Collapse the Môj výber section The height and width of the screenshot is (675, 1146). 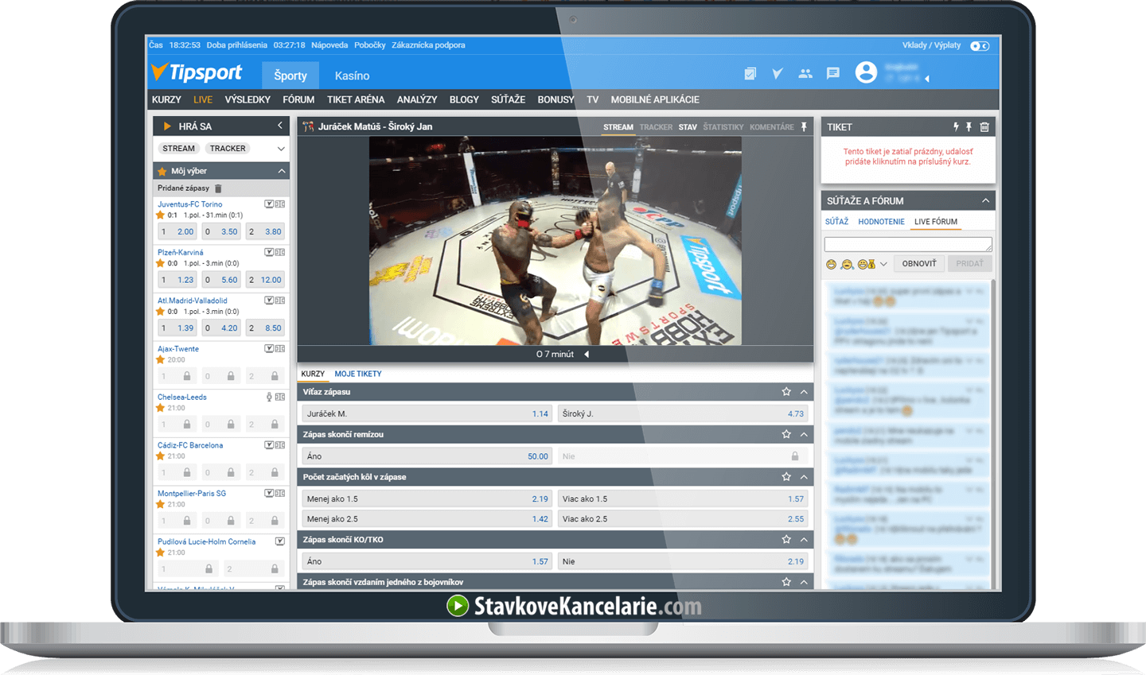tap(282, 171)
